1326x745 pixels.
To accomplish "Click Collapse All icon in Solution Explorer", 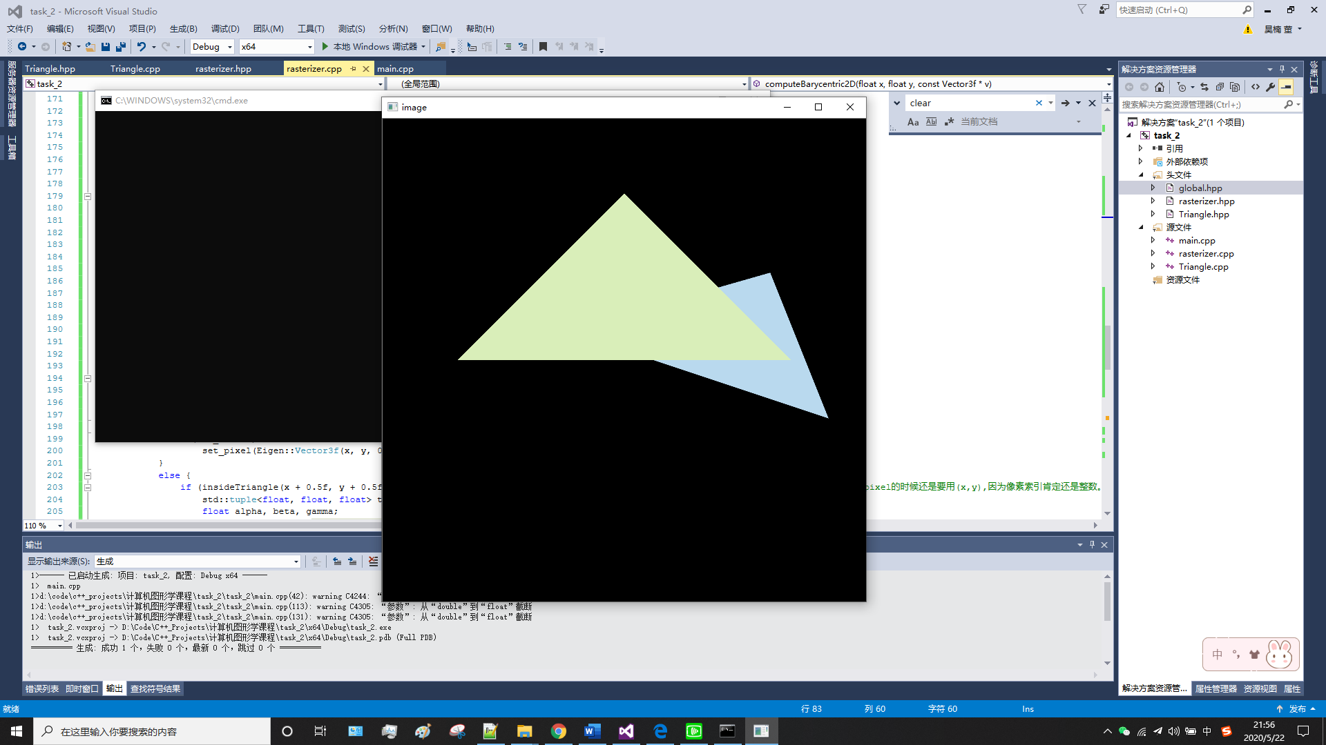I will (1220, 87).
